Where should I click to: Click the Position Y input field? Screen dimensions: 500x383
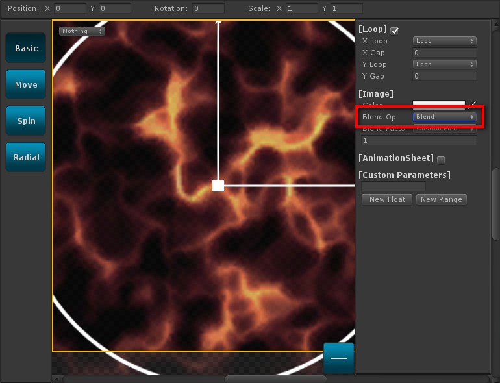point(115,8)
